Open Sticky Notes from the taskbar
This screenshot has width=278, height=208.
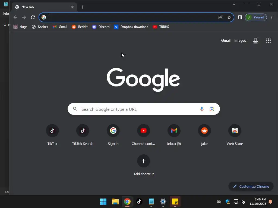(175, 201)
